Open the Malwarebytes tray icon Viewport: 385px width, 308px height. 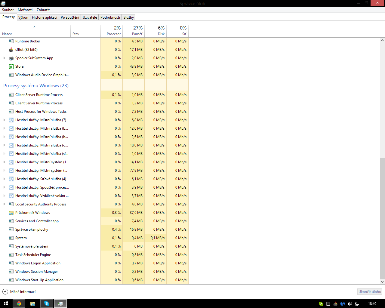pos(343,304)
